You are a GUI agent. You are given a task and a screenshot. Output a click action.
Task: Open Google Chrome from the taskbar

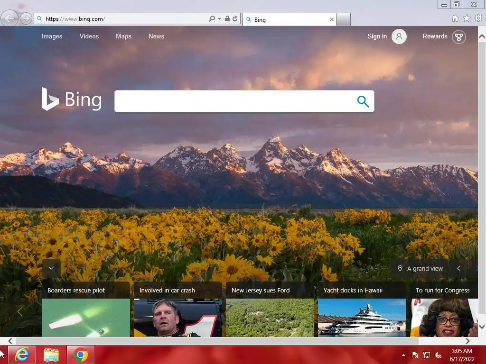[81, 355]
